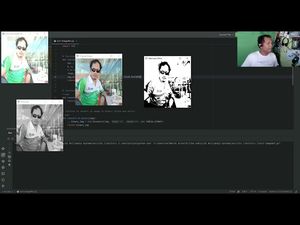This screenshot has width=300, height=225.
Task: Click Act1-ImageRet.py breadcrumb in status bar
Action: pyautogui.click(x=27, y=192)
